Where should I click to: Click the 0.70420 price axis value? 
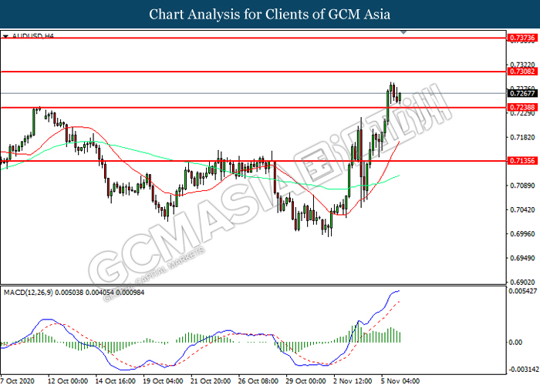522,209
